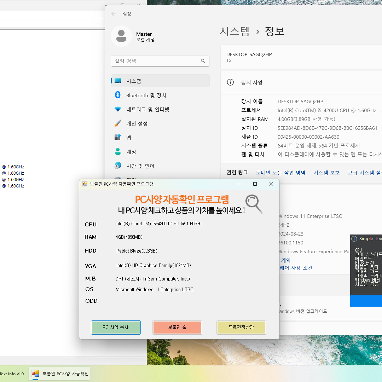Select the Wi-Fi network icon in sidebar

pyautogui.click(x=118, y=109)
